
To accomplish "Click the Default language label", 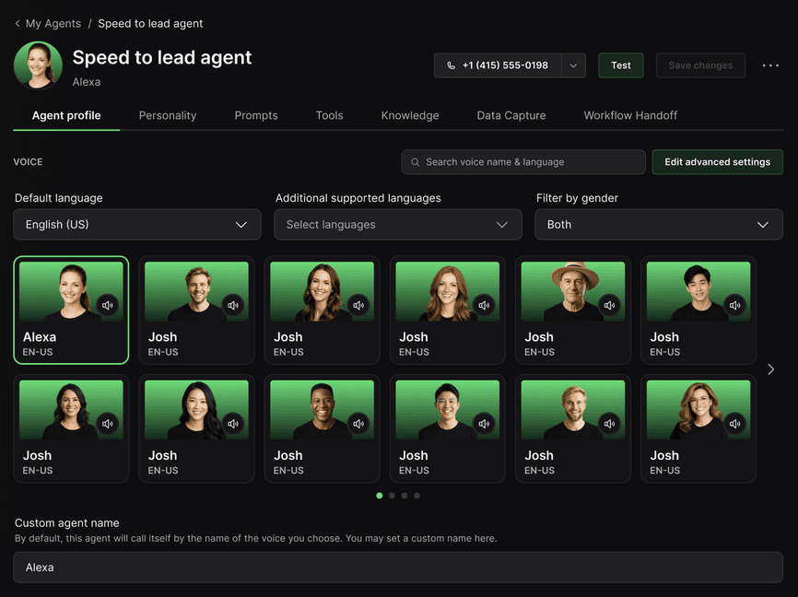I will [x=59, y=198].
